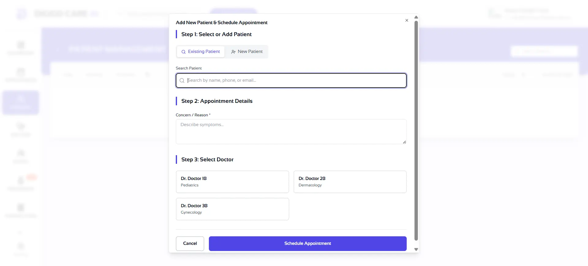588x266 pixels.
Task: Click the Schedule Appointment button
Action: coord(307,244)
